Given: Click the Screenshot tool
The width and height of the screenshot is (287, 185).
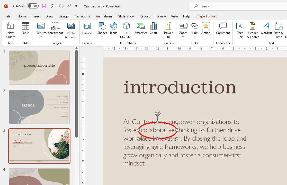Looking at the screenshot, I should click(x=56, y=30).
